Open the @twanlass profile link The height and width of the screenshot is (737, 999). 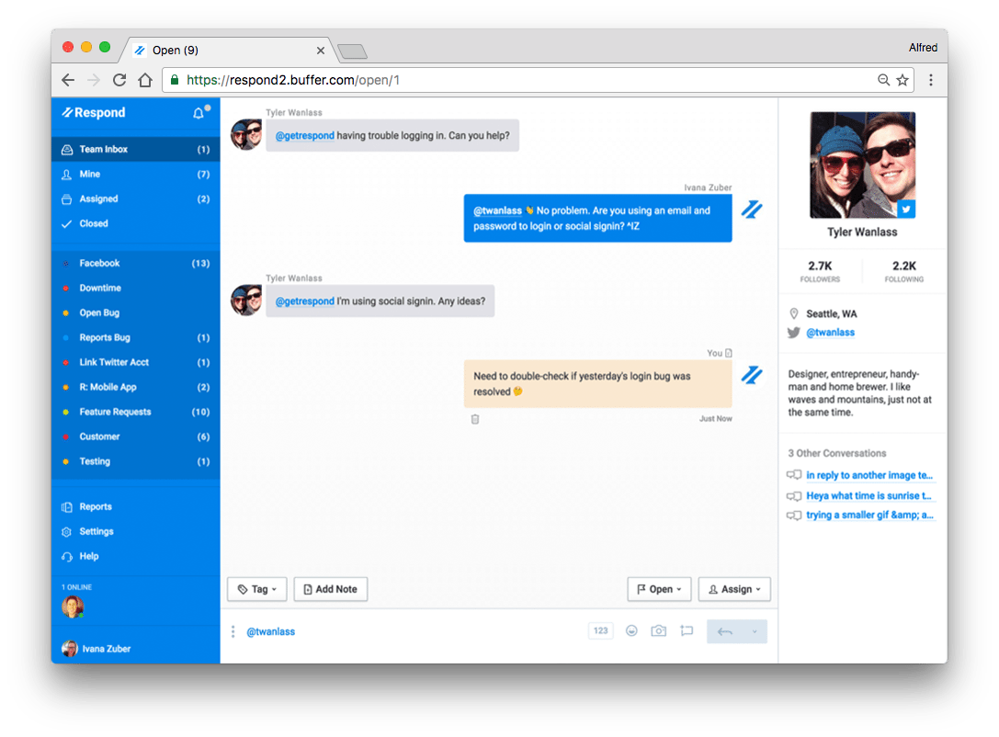click(x=830, y=333)
